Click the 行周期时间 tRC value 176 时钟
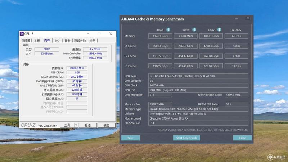This screenshot has width=288, height=162. (77, 94)
